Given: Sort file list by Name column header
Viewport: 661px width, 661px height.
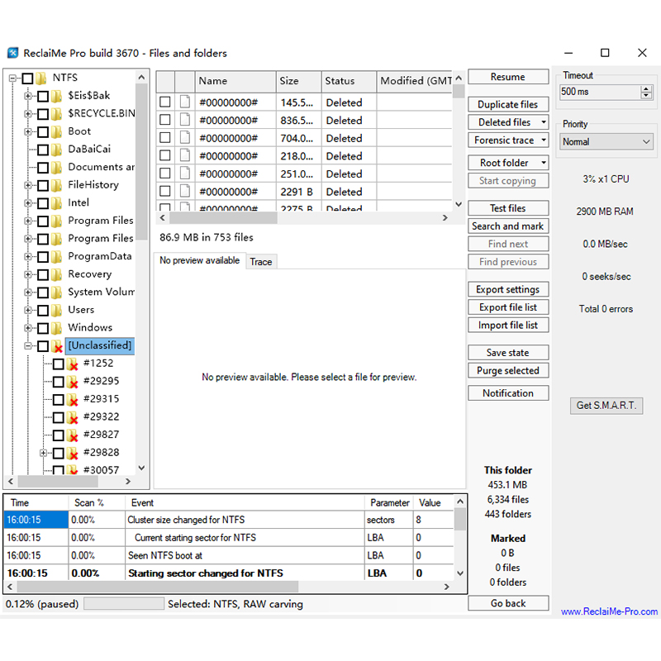Looking at the screenshot, I should 235,81.
